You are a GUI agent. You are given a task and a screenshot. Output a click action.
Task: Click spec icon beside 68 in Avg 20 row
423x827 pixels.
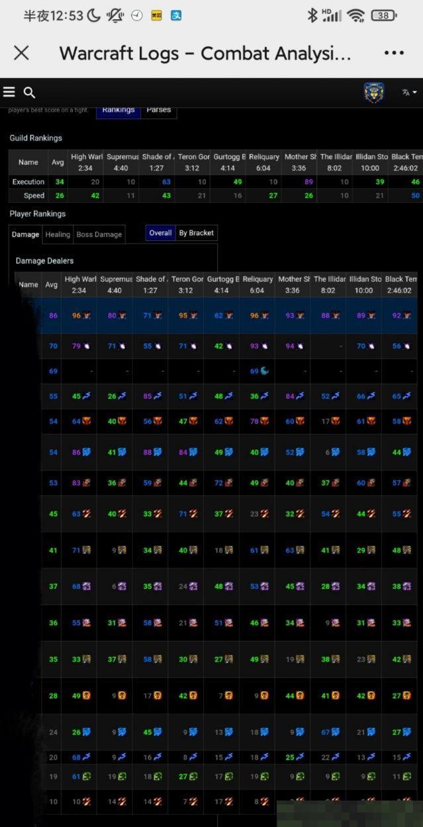pos(86,758)
